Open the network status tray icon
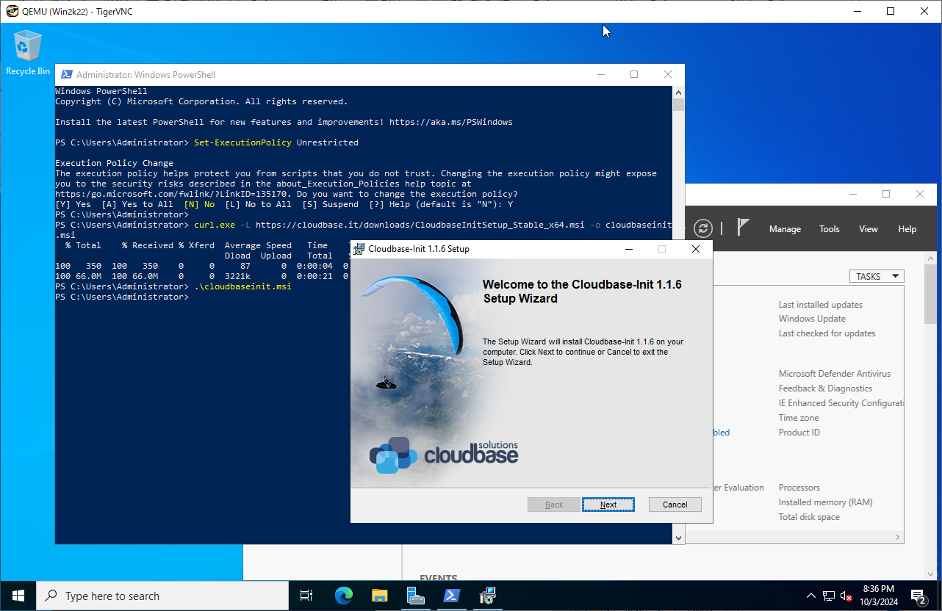This screenshot has height=611, width=942. (829, 596)
